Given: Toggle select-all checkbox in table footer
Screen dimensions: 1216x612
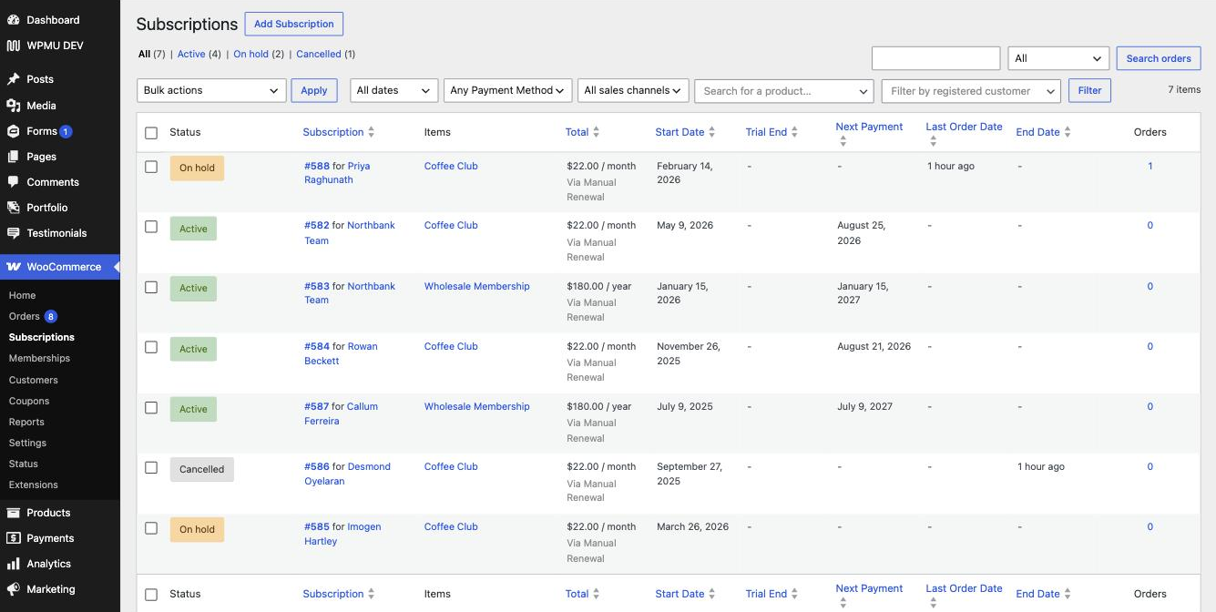Looking at the screenshot, I should (x=151, y=595).
